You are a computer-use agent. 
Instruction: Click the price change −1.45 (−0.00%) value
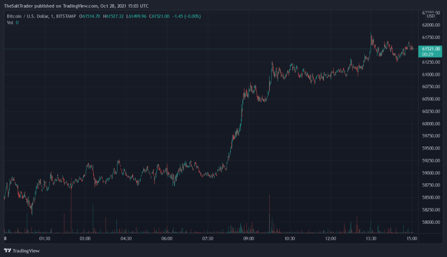189,16
